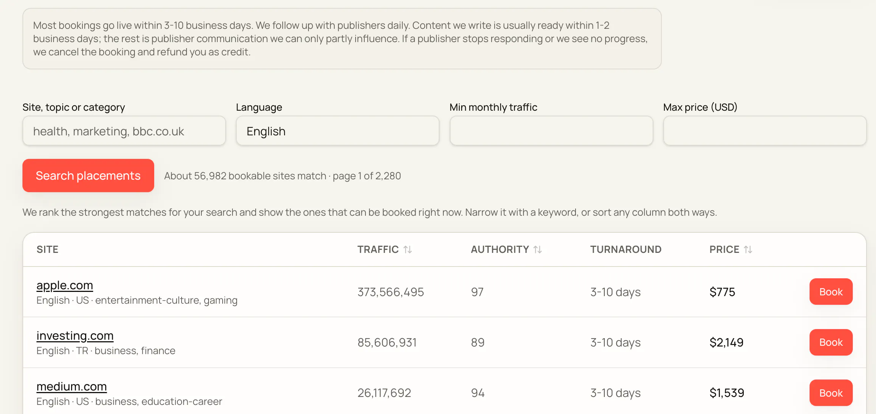Focus the Max price (USD) field
Viewport: 876px width, 414px height.
[x=765, y=131]
